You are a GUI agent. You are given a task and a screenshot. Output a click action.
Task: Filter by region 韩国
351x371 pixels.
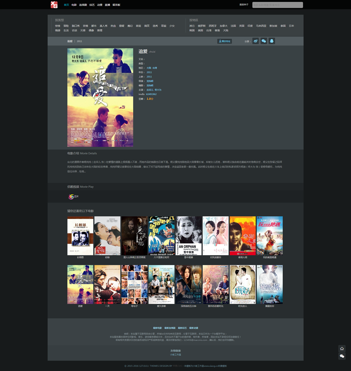coord(192,31)
